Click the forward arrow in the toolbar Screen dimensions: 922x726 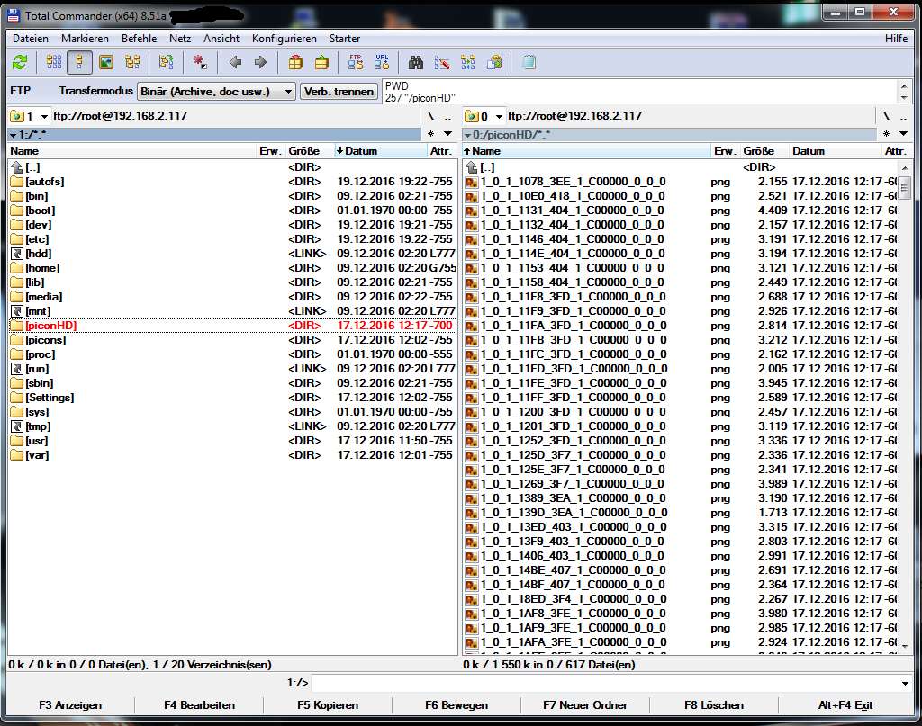pos(261,62)
